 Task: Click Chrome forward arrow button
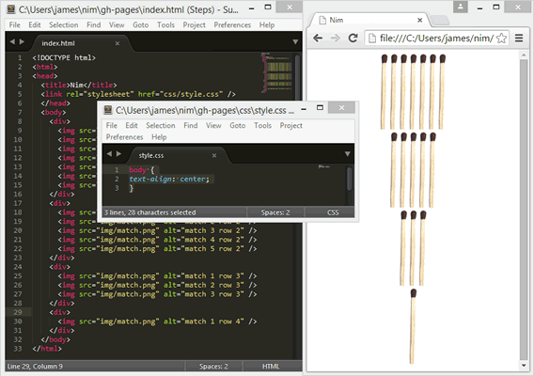tap(336, 39)
